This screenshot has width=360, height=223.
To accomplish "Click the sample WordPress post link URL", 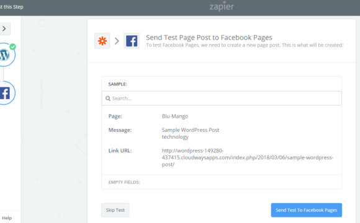I will pyautogui.click(x=247, y=157).
